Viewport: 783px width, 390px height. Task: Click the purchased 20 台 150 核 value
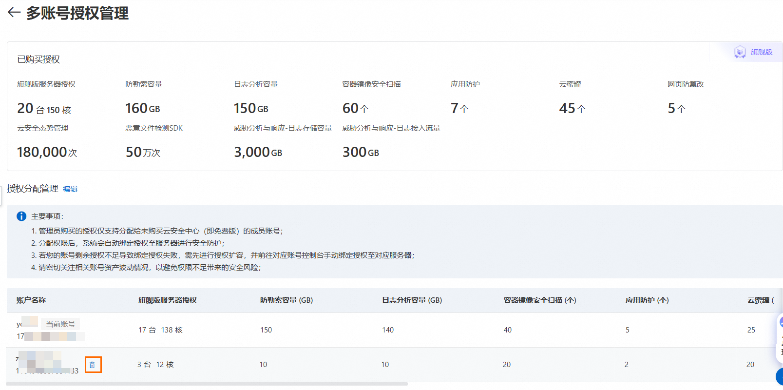click(44, 109)
